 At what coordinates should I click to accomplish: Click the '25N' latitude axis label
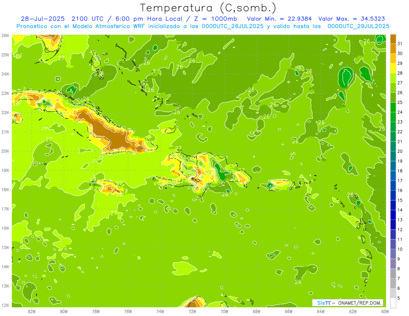point(5,55)
